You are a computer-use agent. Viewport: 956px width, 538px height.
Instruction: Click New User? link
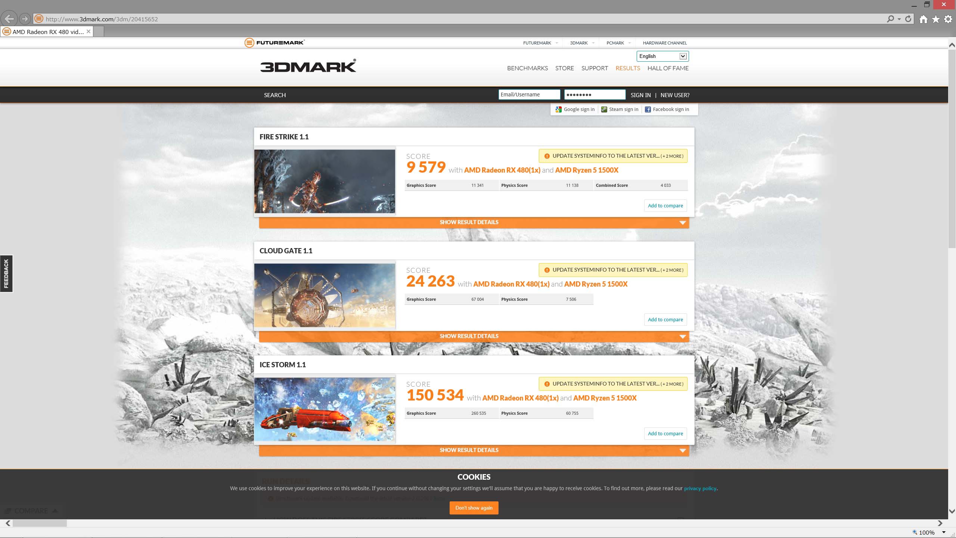675,95
